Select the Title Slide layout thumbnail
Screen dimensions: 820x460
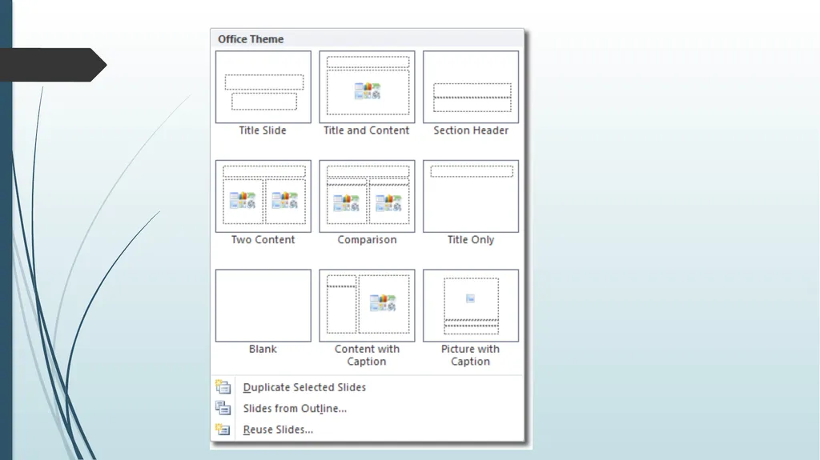(263, 86)
